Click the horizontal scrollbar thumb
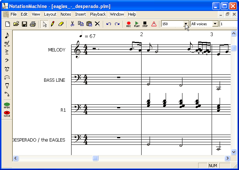 click(95, 158)
